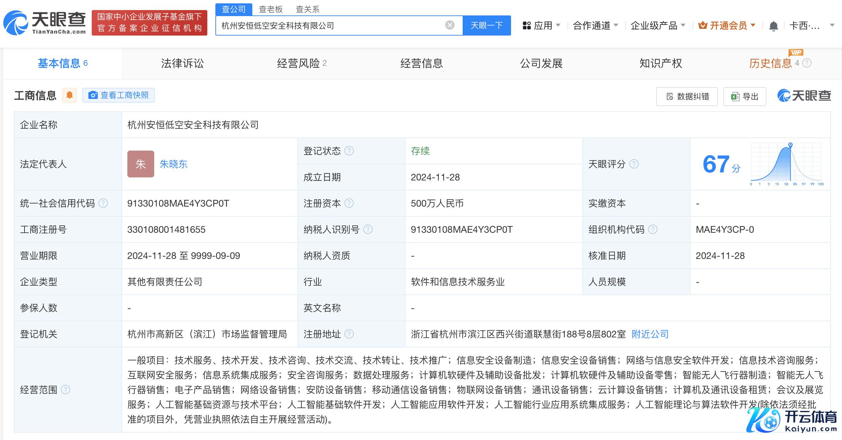The height and width of the screenshot is (440, 842).
Task: Select the 查老板 search tab
Action: [270, 9]
